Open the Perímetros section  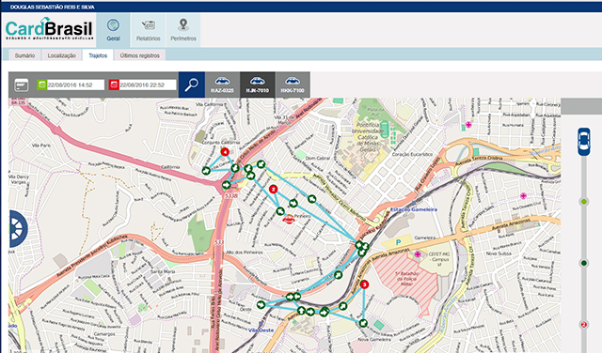(x=183, y=30)
